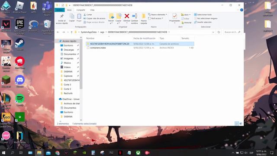Click Pegar acceso directo

[x=94, y=22]
